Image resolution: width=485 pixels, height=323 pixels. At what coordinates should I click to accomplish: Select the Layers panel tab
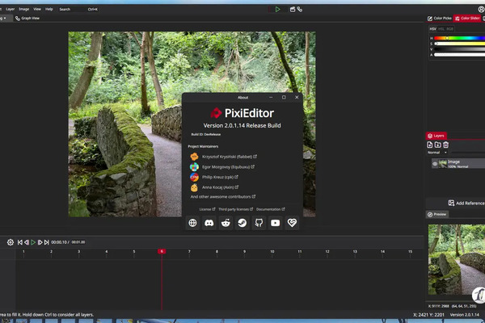point(436,136)
